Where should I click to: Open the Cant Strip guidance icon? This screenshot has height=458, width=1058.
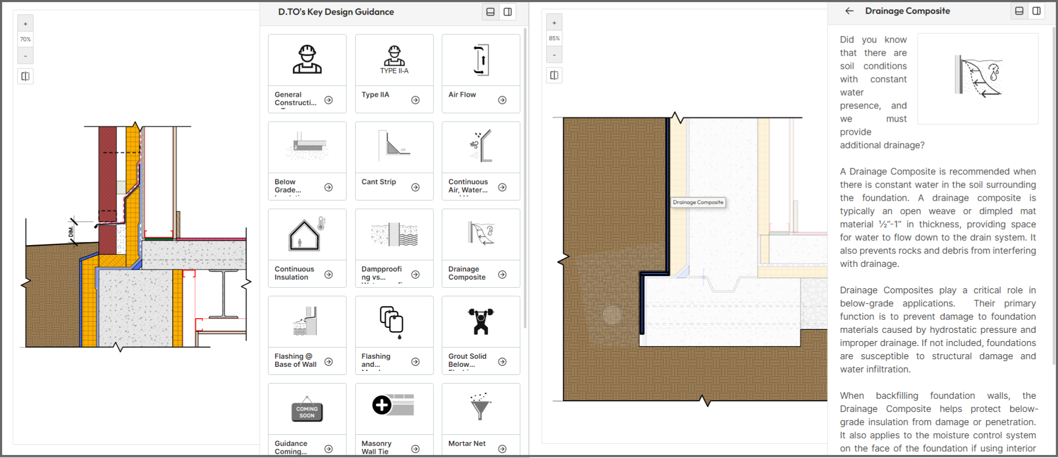tap(394, 147)
